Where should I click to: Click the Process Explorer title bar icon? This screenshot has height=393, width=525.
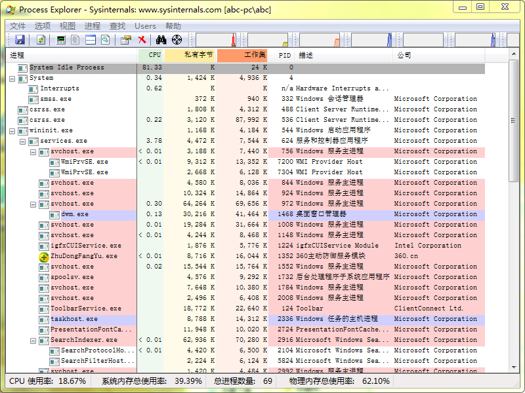pyautogui.click(x=10, y=10)
